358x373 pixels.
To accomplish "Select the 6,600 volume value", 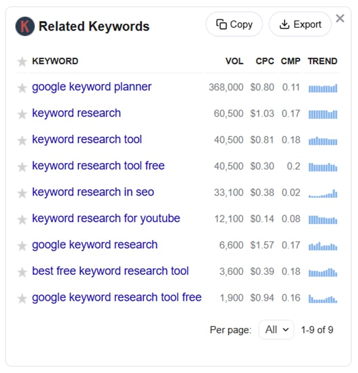I will click(231, 245).
